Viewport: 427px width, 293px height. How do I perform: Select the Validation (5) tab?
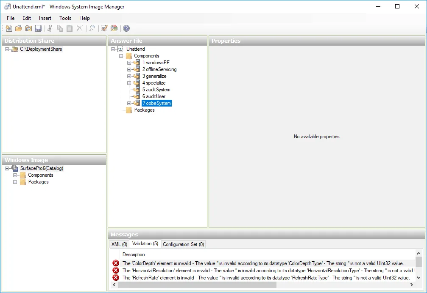(145, 244)
